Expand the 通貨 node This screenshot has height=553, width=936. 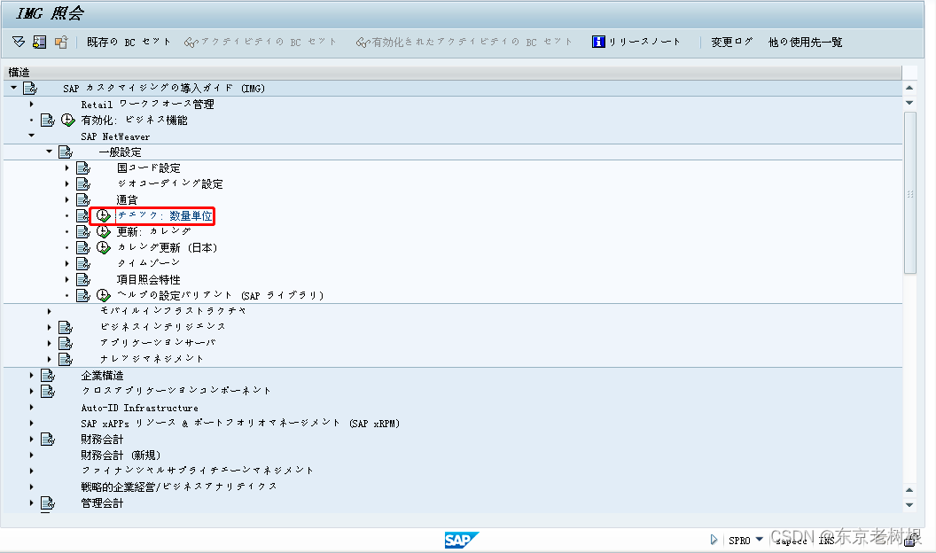[66, 200]
